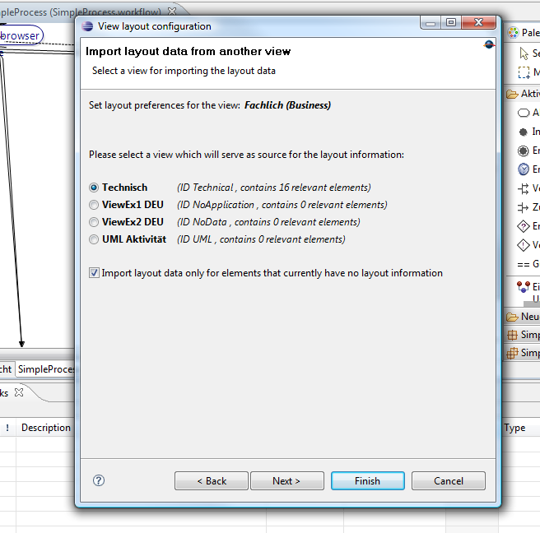
Task: Close the SimpleProcess.workflow editor tab
Action: click(x=172, y=12)
